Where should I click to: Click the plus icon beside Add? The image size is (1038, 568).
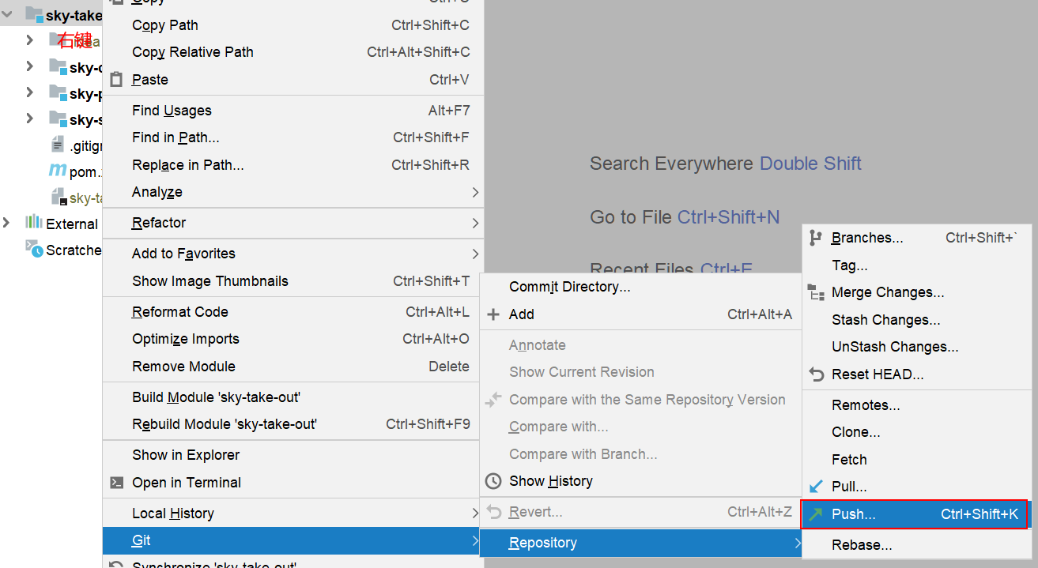(493, 314)
